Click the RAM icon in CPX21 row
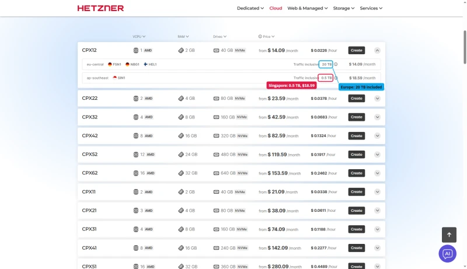467x269 pixels. tap(181, 211)
